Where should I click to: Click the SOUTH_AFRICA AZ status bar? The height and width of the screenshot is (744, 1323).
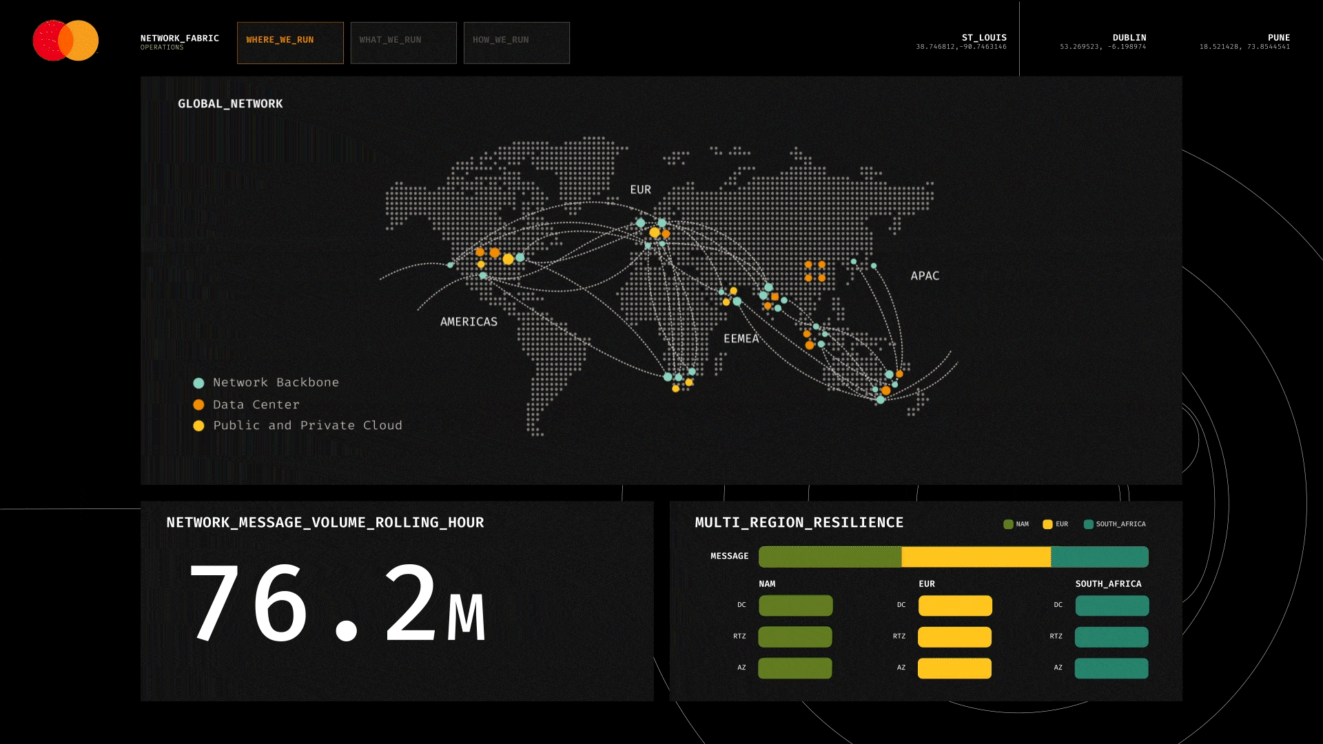pos(1111,668)
